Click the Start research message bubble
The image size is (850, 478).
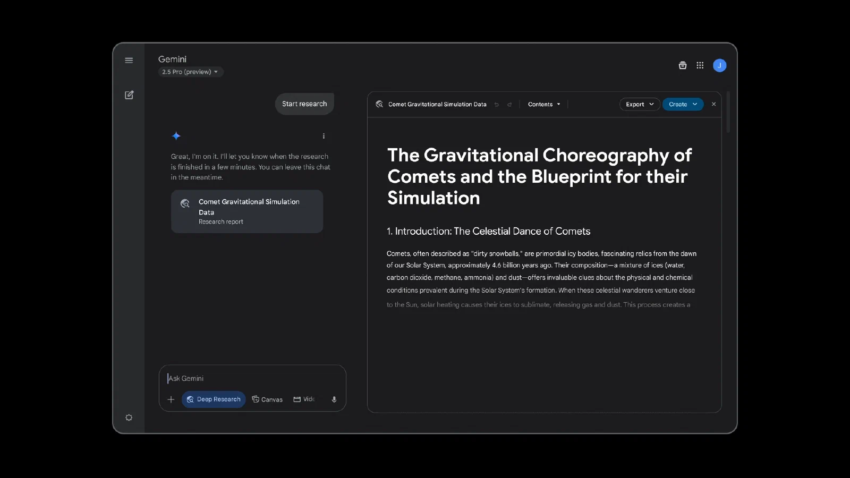coord(304,104)
